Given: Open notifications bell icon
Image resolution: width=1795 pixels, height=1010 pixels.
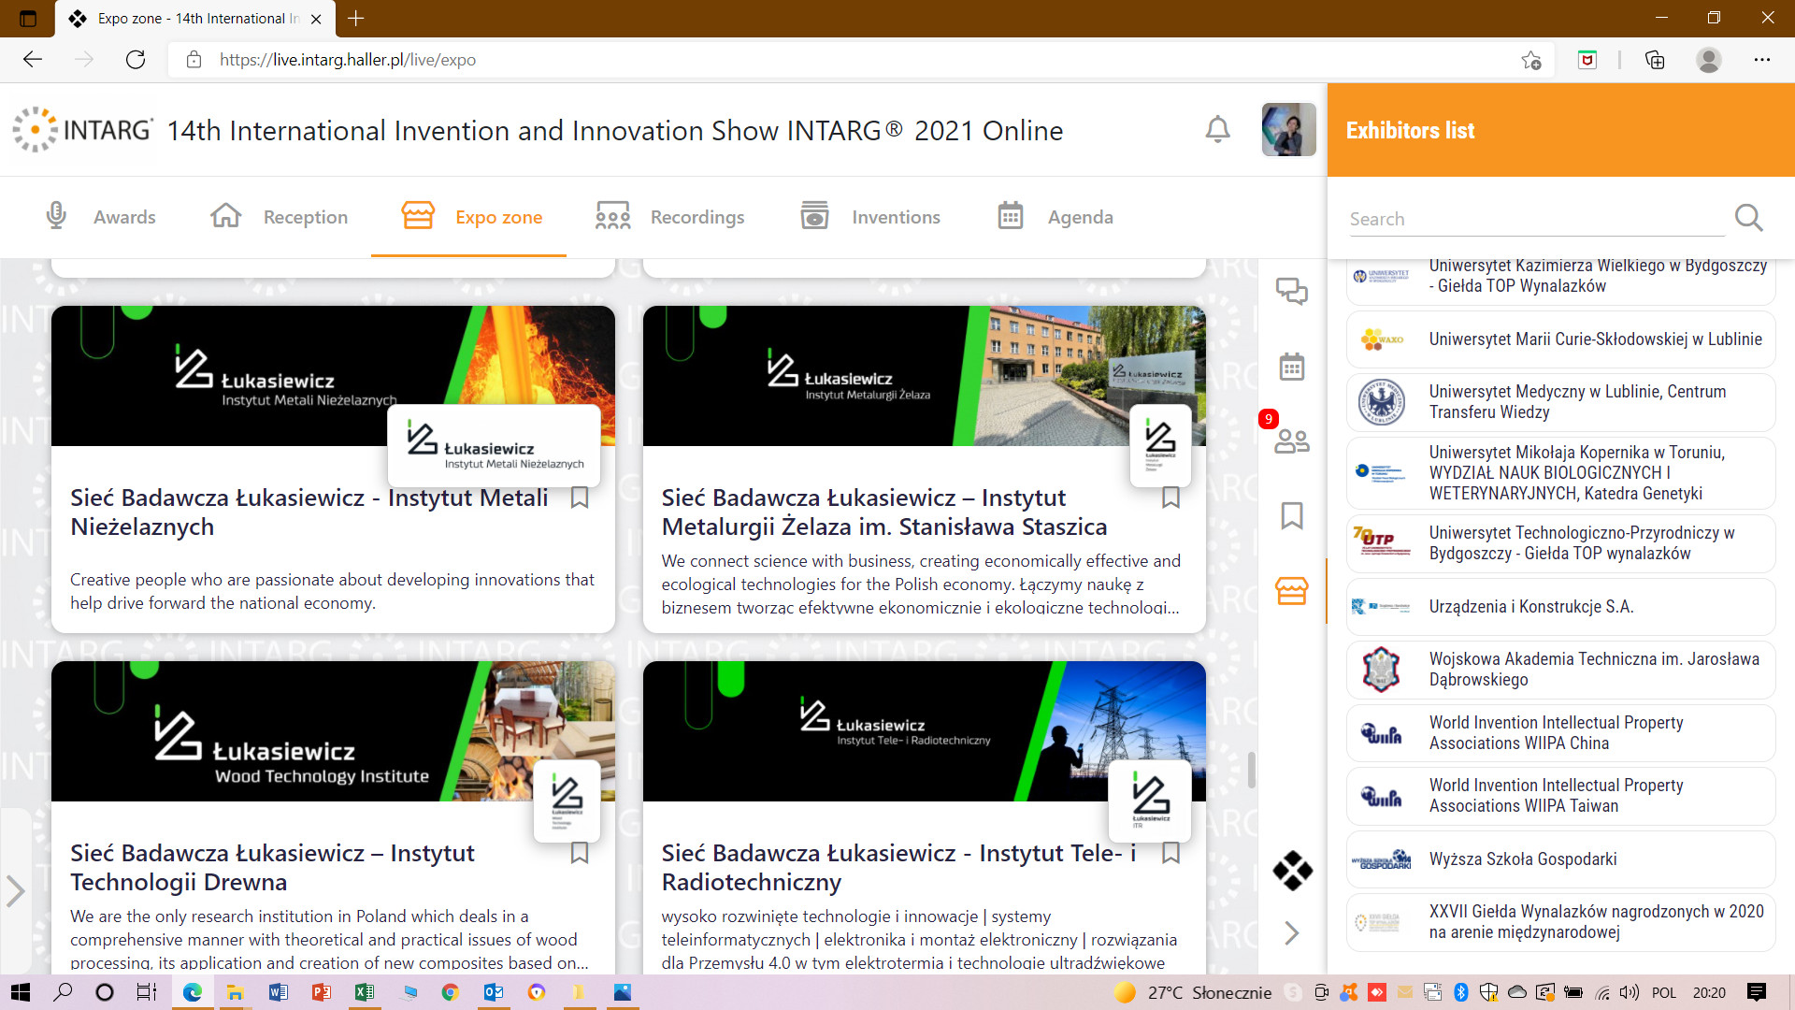Looking at the screenshot, I should (x=1217, y=129).
